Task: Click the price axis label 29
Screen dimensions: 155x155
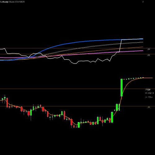Action: (148, 49)
